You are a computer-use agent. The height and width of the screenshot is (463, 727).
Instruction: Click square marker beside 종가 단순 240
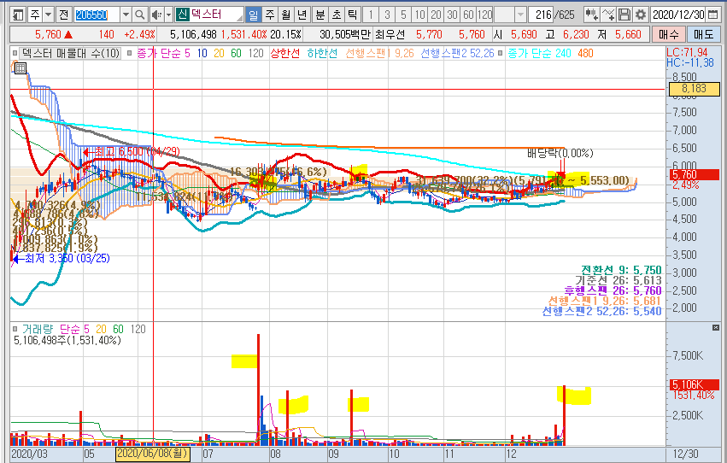[501, 53]
